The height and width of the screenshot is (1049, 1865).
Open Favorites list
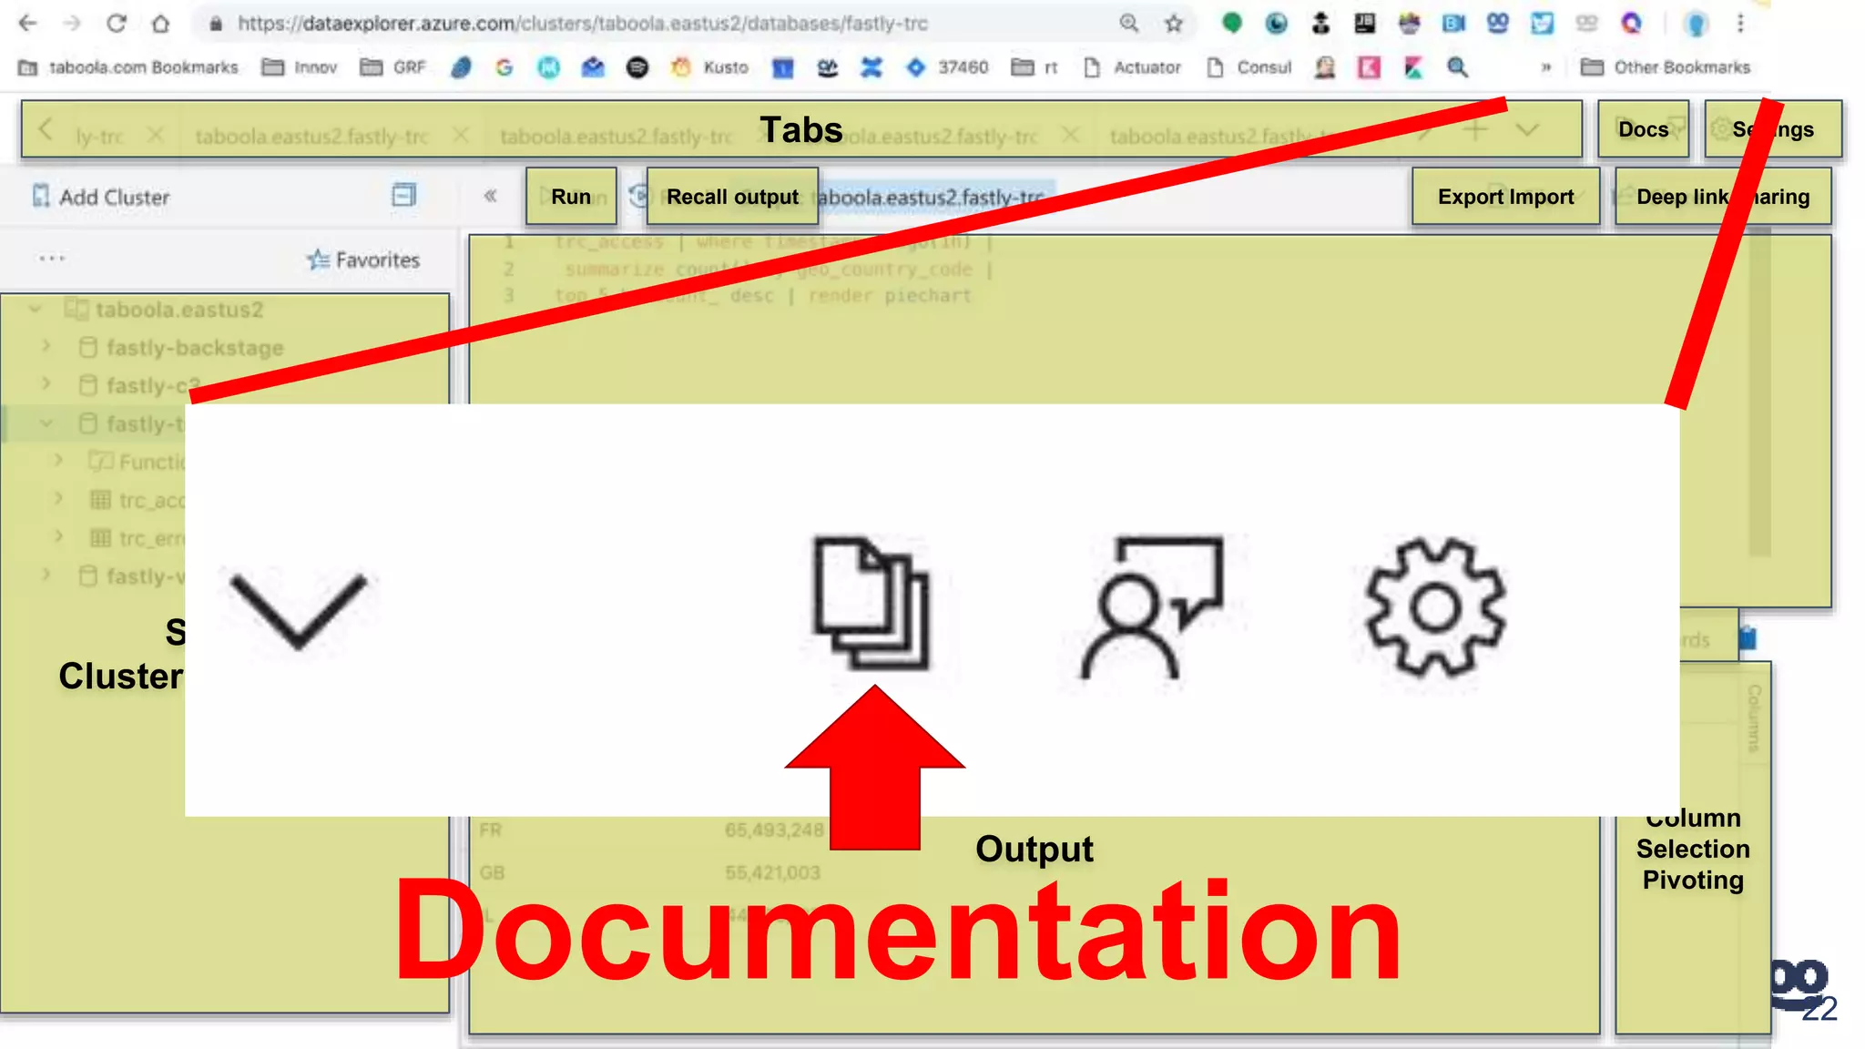click(363, 260)
